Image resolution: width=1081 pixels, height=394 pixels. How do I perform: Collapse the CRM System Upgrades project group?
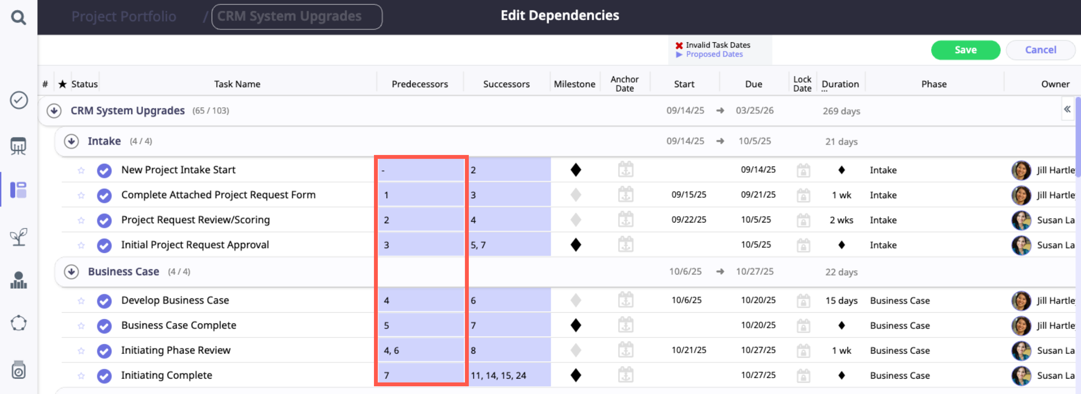pos(54,111)
